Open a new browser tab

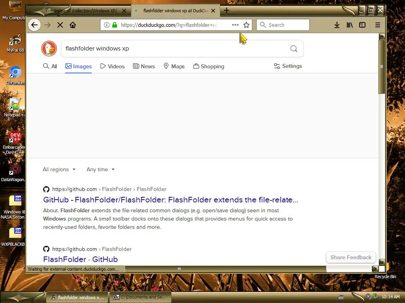coord(227,10)
